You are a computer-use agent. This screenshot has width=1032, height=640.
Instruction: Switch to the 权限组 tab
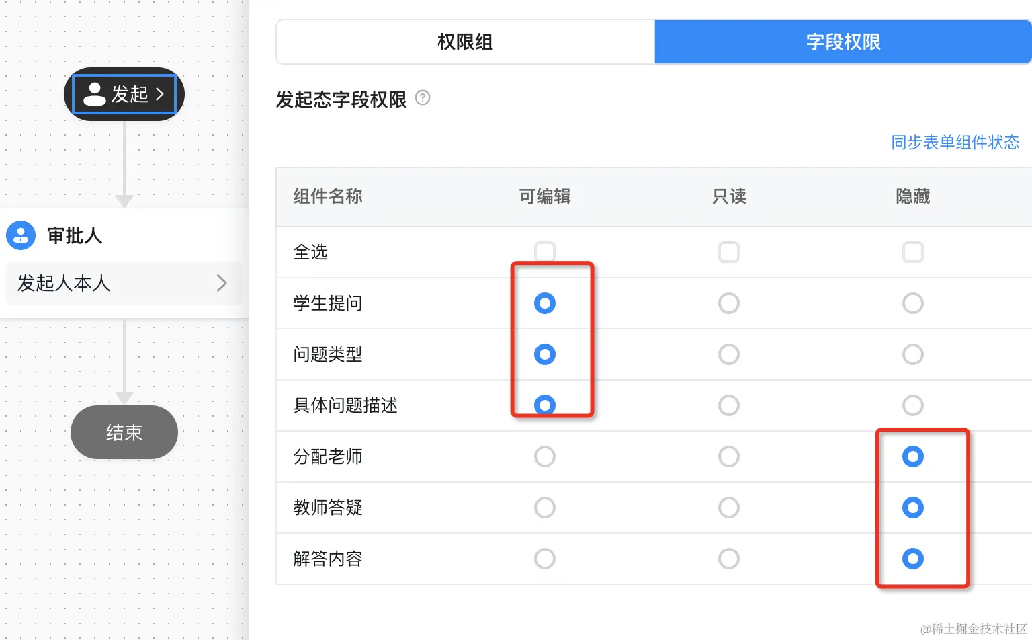click(x=465, y=42)
